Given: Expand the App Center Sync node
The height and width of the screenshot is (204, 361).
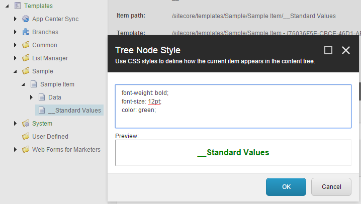Looking at the screenshot, I should (16, 19).
